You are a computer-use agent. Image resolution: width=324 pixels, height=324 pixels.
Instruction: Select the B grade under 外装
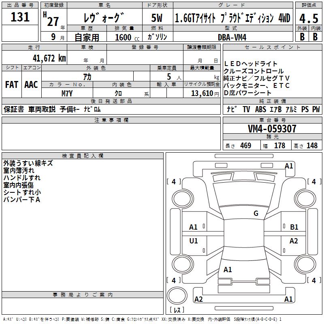(x=302, y=37)
